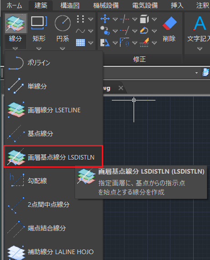The width and height of the screenshot is (210, 260).
Task: Close the drawing document tab
Action: click(121, 88)
